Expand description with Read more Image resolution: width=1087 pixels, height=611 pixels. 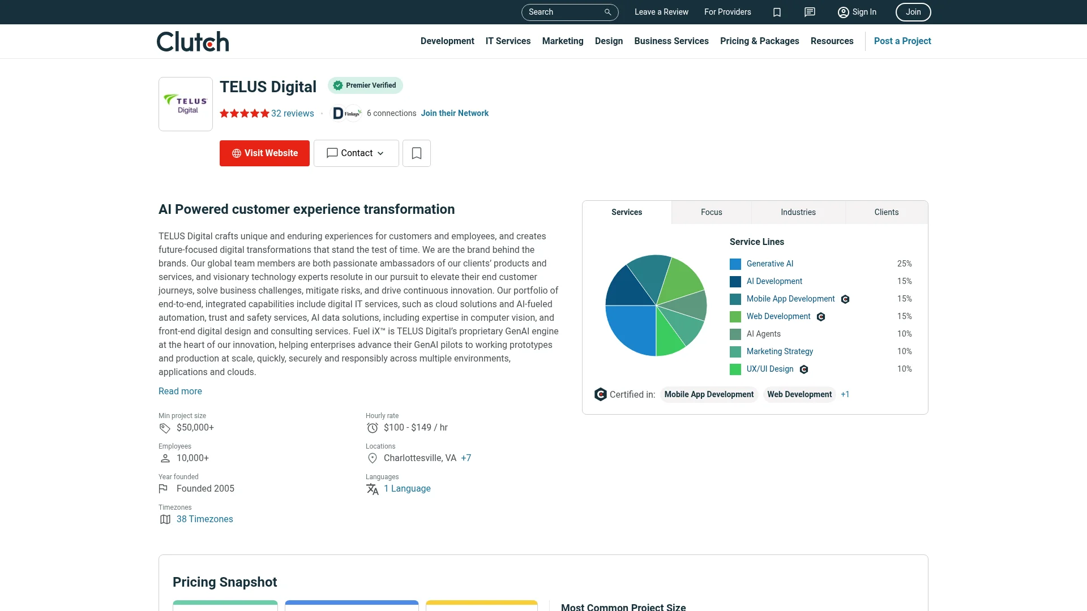[180, 391]
